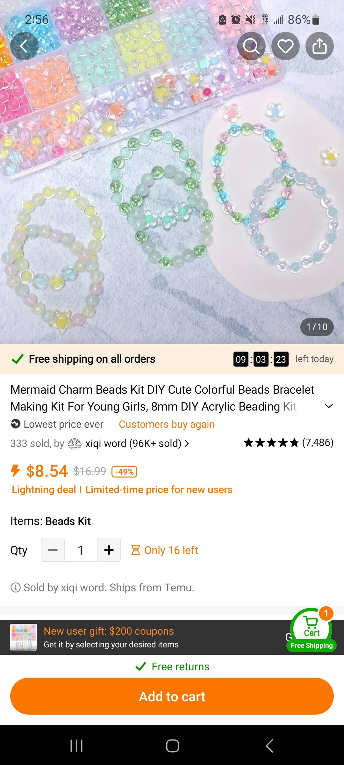Tap the share icon
Image resolution: width=344 pixels, height=765 pixels.
coord(319,46)
